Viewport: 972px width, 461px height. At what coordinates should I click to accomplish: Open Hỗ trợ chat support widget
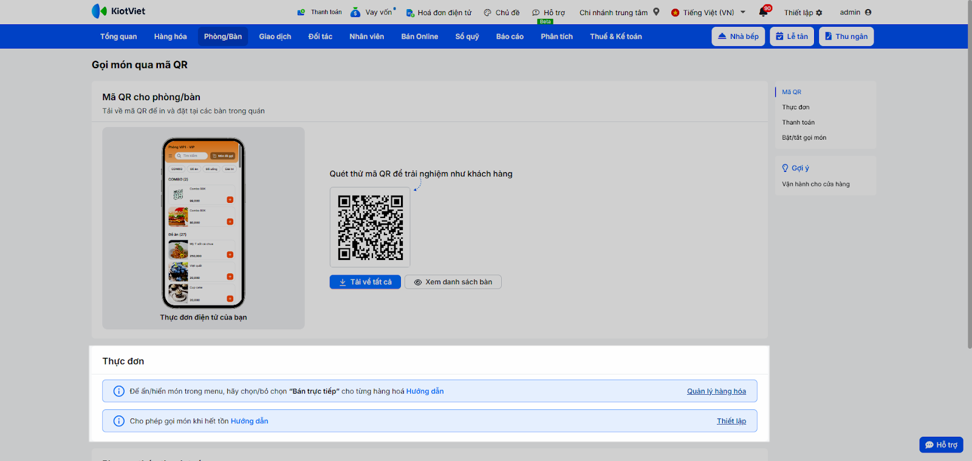click(941, 445)
